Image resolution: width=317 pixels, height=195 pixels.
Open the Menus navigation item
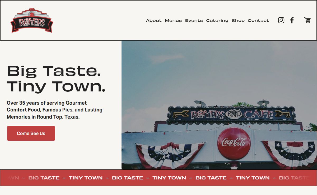coord(173,21)
